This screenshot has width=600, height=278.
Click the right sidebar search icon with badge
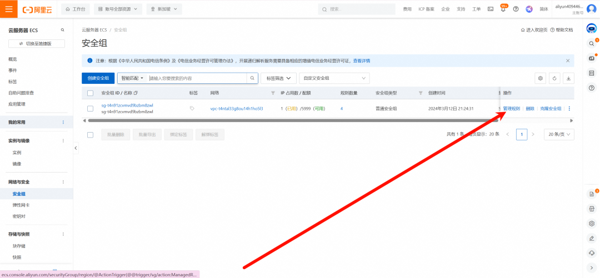coord(592,44)
